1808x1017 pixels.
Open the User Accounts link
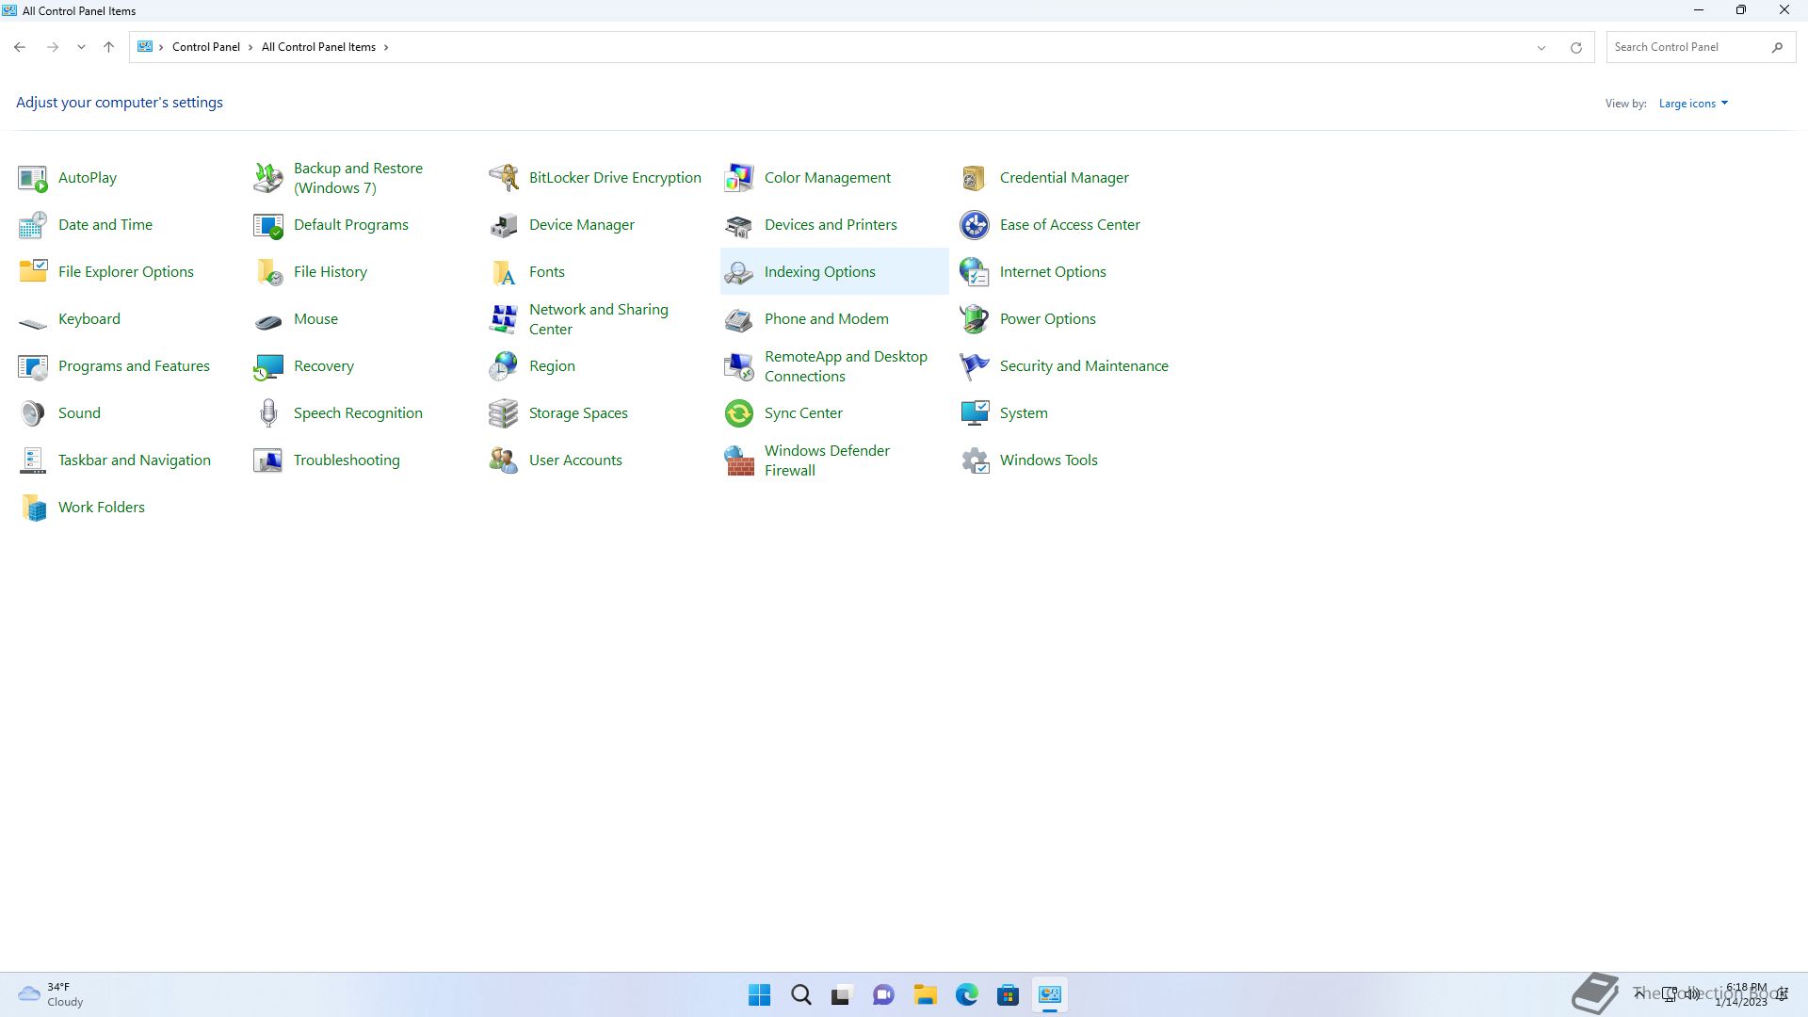click(x=575, y=460)
